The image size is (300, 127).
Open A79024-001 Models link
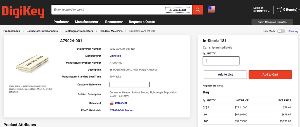pos(121,110)
